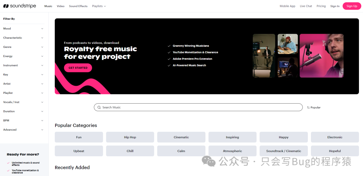Open the Sound Effects section

tap(78, 6)
